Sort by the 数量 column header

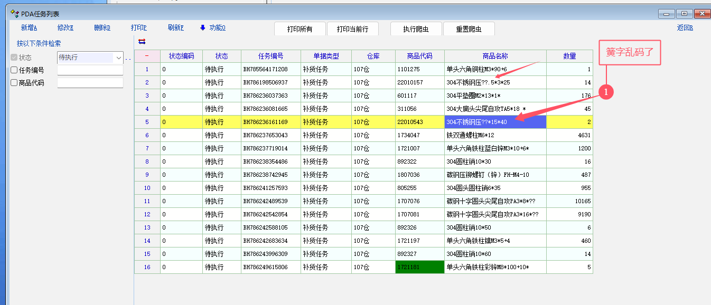569,56
